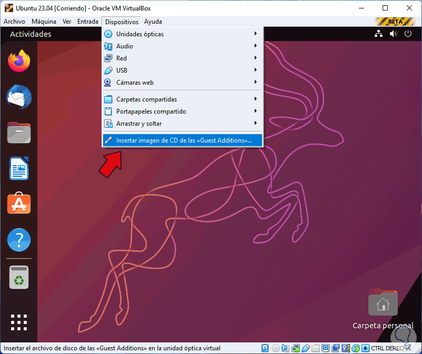The width and height of the screenshot is (422, 354).
Task: Open Ubuntu Software store in the dock
Action: click(x=19, y=203)
